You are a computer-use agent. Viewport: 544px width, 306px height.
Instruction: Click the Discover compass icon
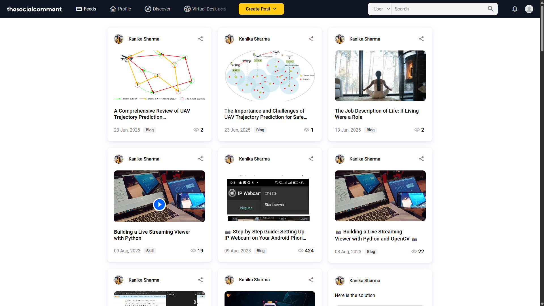[148, 9]
